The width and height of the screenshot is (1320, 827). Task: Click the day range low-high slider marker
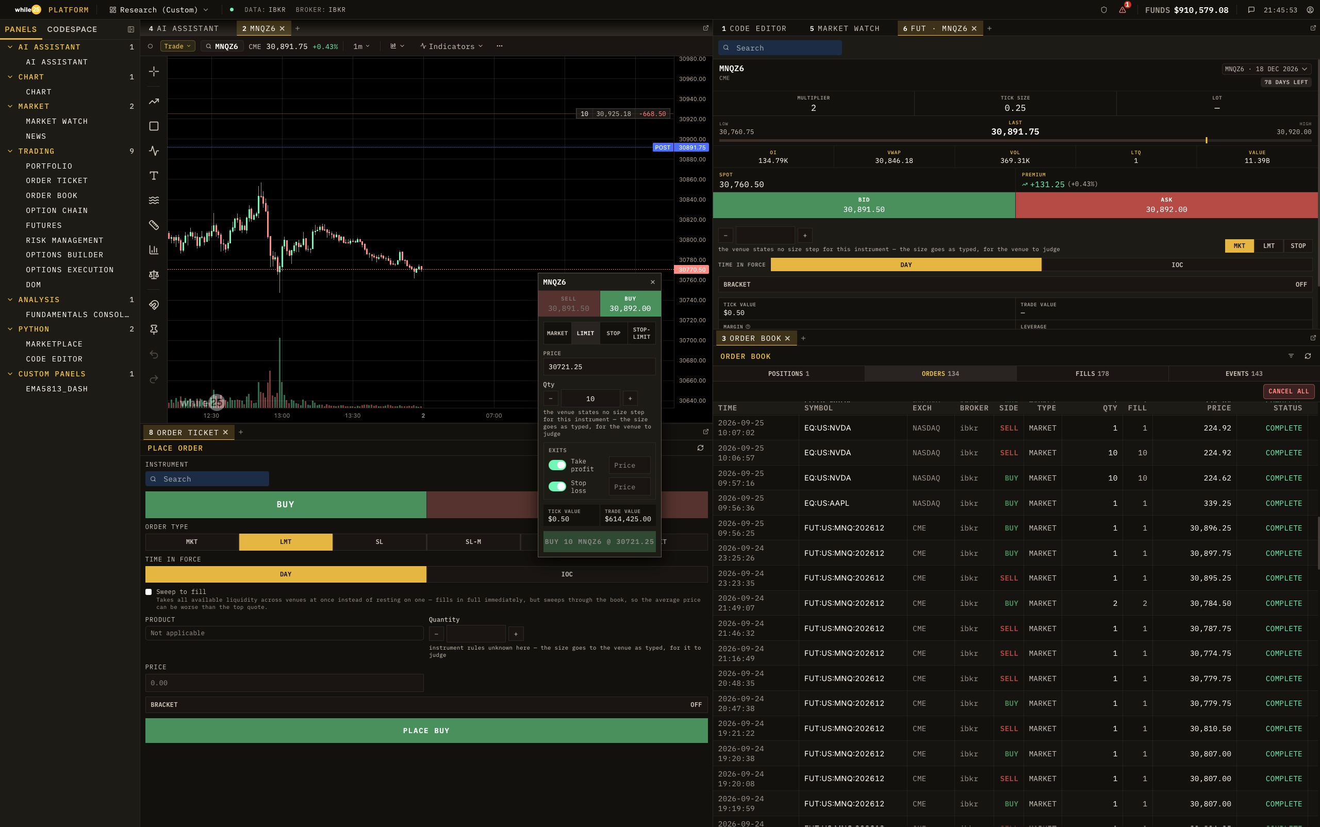click(x=1206, y=141)
